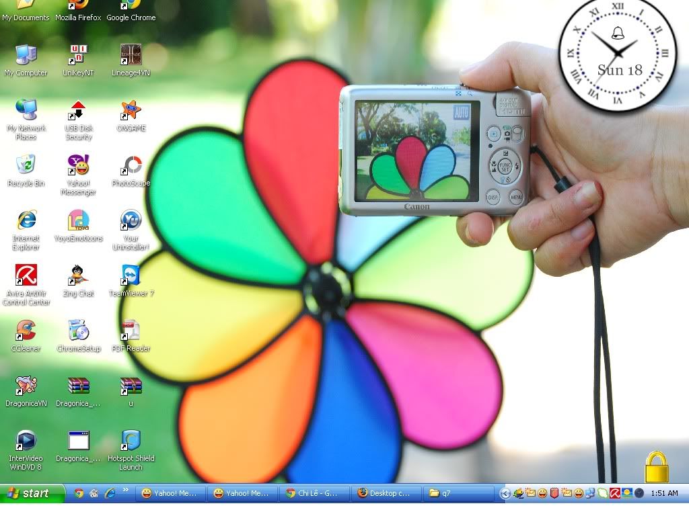The image size is (689, 516).
Task: Collapse the system tray notification chevron
Action: 505,493
